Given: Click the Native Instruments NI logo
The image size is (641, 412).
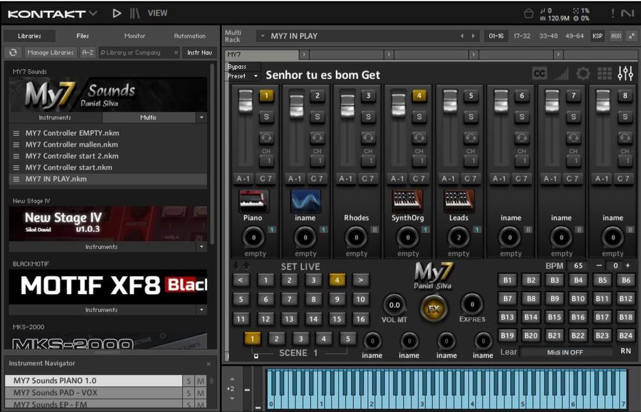Looking at the screenshot, I should pyautogui.click(x=628, y=13).
